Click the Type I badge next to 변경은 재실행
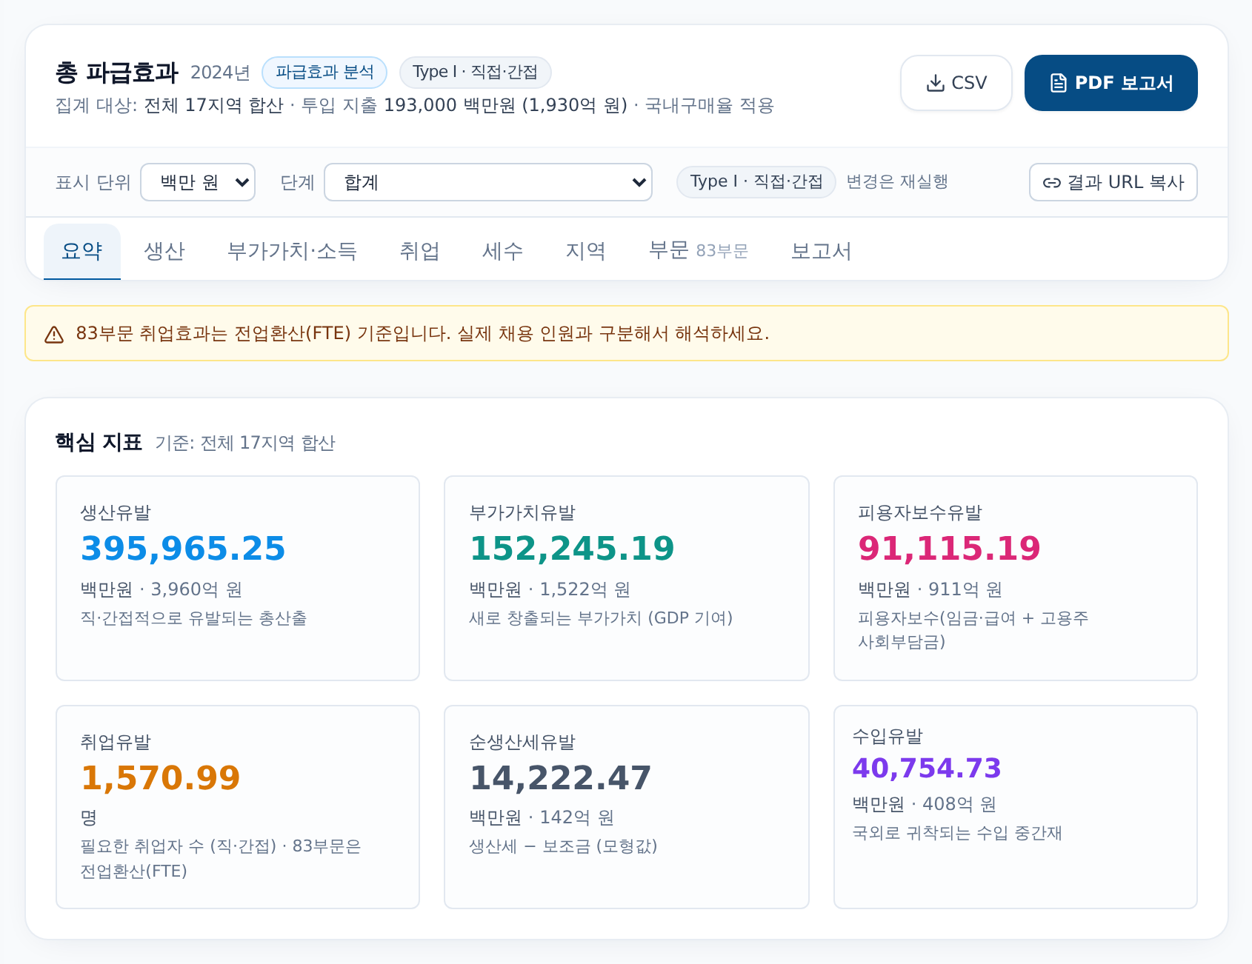Viewport: 1252px width, 964px height. pyautogui.click(x=756, y=182)
